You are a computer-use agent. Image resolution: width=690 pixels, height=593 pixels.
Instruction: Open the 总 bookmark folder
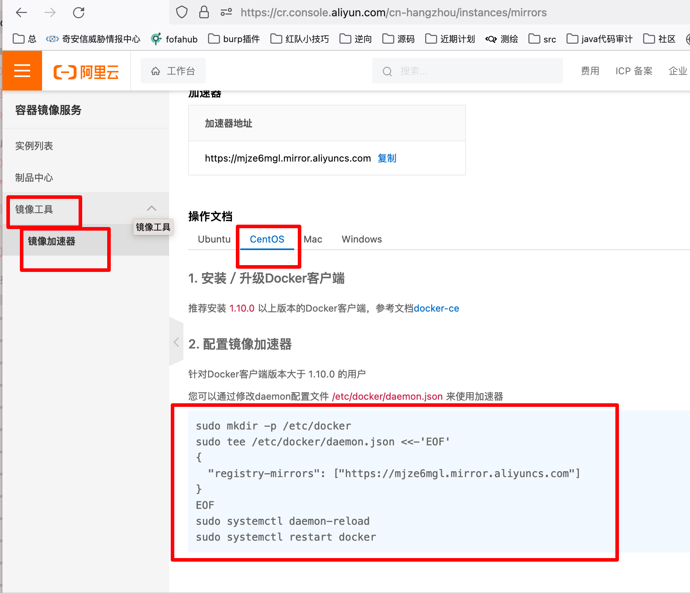click(25, 39)
